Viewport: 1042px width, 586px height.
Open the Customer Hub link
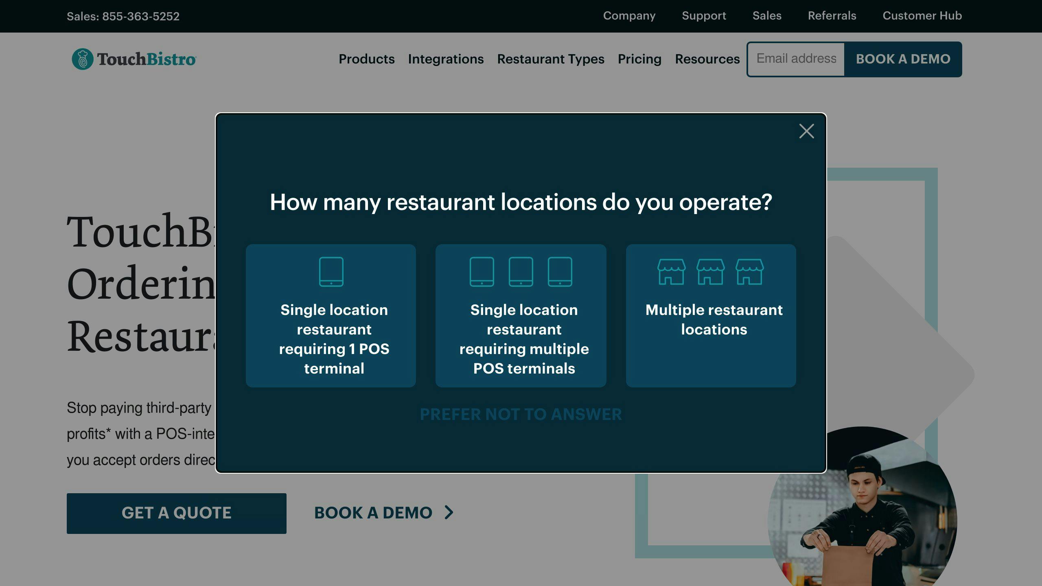tap(922, 15)
